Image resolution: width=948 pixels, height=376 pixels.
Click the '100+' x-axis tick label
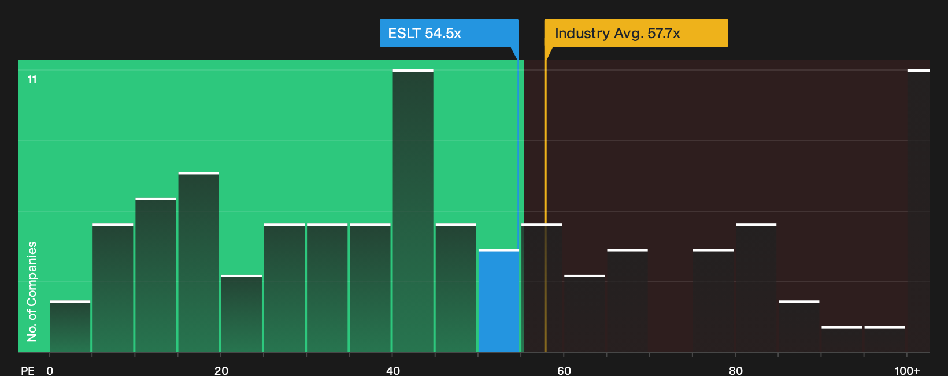click(907, 370)
